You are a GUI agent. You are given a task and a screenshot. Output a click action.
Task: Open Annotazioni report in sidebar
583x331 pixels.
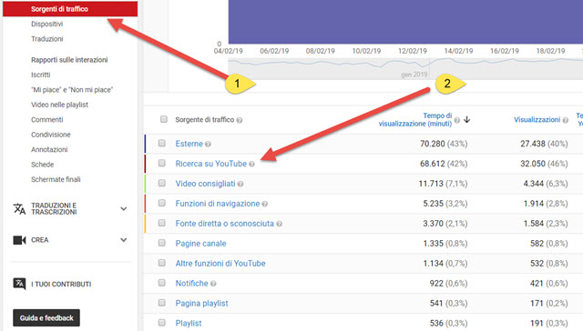[x=49, y=149]
